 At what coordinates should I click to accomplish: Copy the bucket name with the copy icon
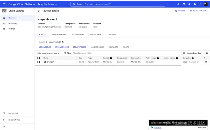62,42
